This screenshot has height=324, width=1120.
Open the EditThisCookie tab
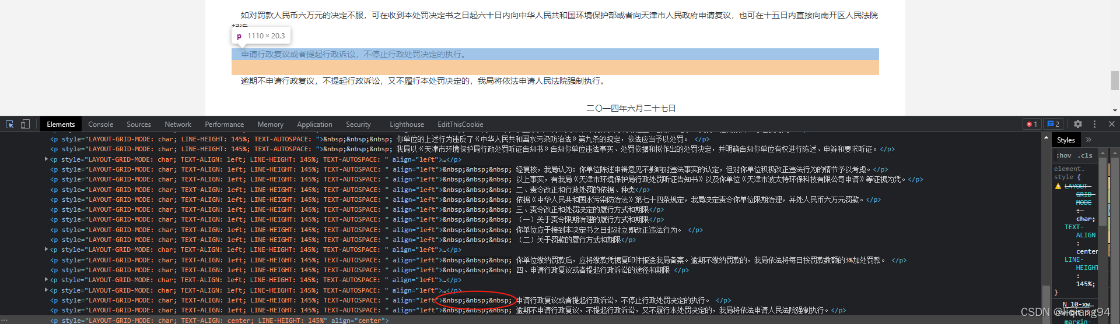(x=460, y=124)
